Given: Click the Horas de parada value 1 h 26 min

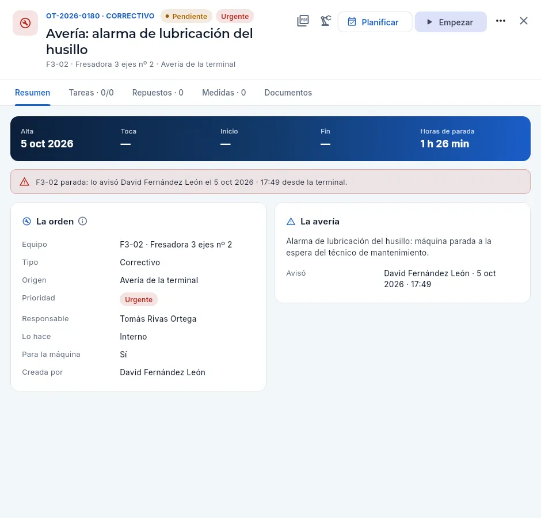Looking at the screenshot, I should tap(444, 144).
